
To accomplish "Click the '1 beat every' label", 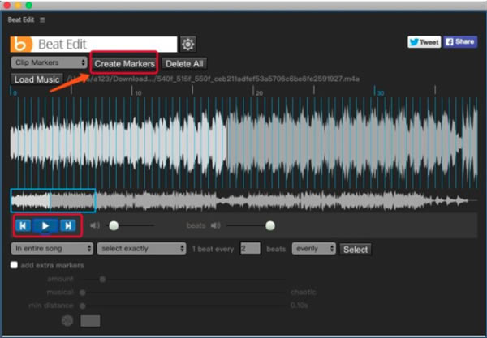I will click(213, 249).
